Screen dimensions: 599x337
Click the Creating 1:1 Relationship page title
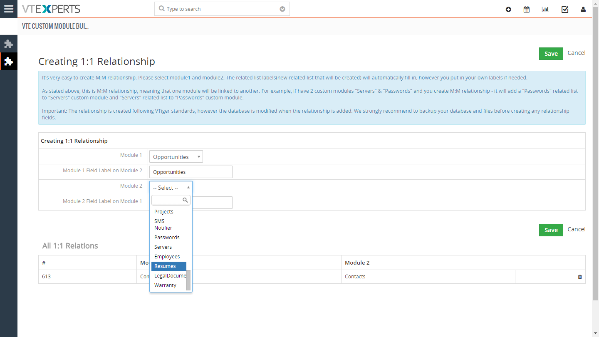pyautogui.click(x=97, y=62)
